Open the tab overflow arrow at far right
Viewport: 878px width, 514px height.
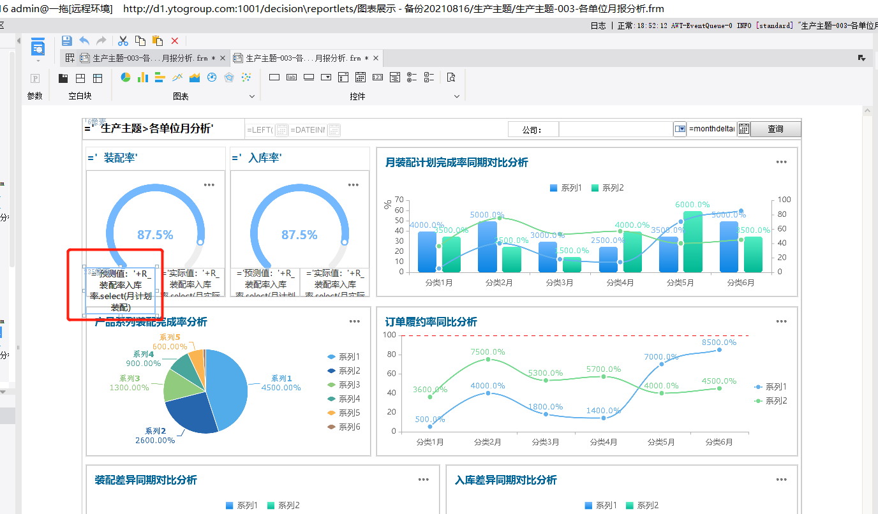[x=861, y=58]
